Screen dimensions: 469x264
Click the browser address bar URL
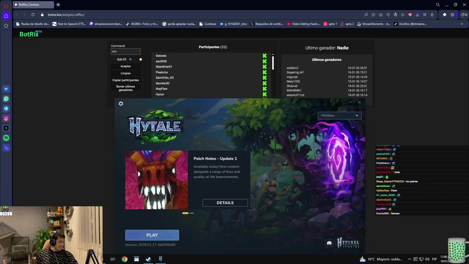point(66,15)
